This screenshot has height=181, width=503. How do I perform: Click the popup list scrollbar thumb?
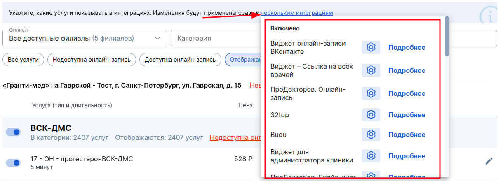(447, 36)
